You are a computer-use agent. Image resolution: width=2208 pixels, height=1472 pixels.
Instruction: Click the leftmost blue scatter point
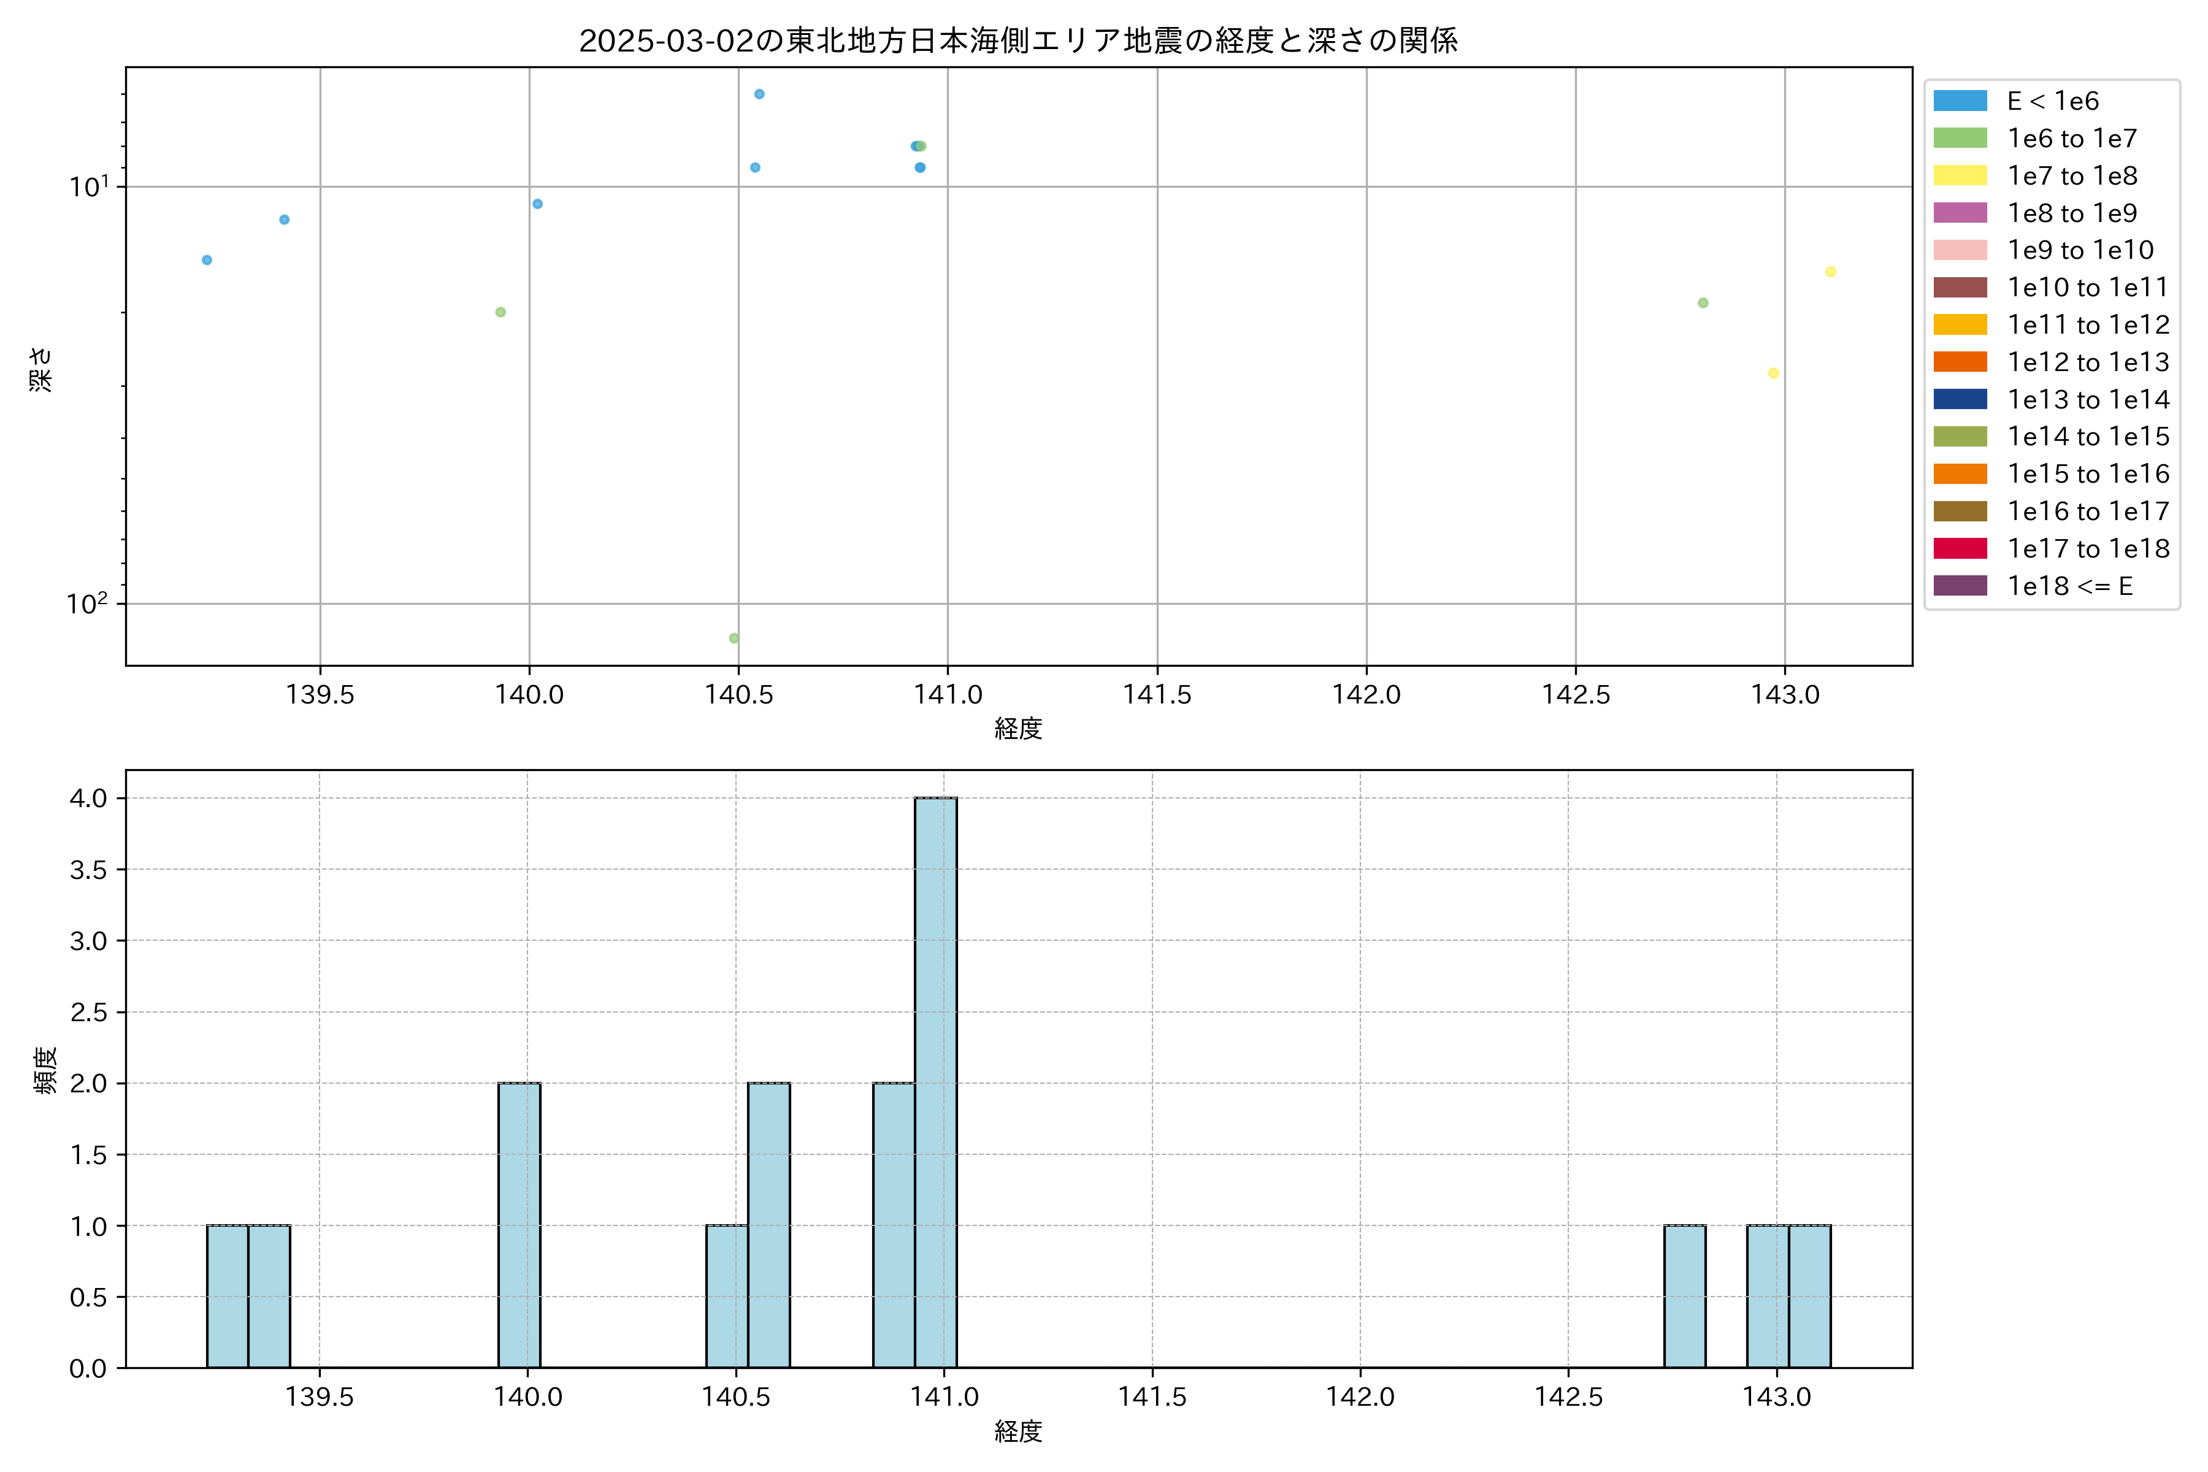pyautogui.click(x=207, y=260)
